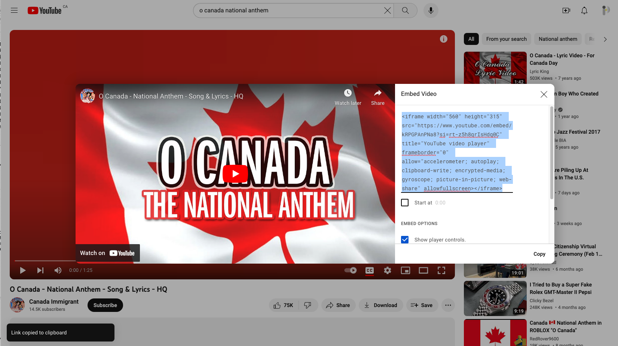Open Clicky Bezel channel
Viewport: 618px width, 346px height.
[x=541, y=301]
